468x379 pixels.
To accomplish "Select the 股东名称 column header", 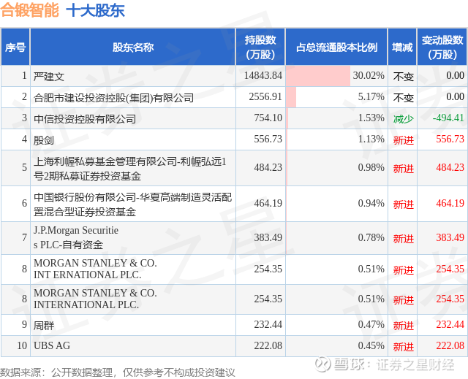I will pos(133,47).
